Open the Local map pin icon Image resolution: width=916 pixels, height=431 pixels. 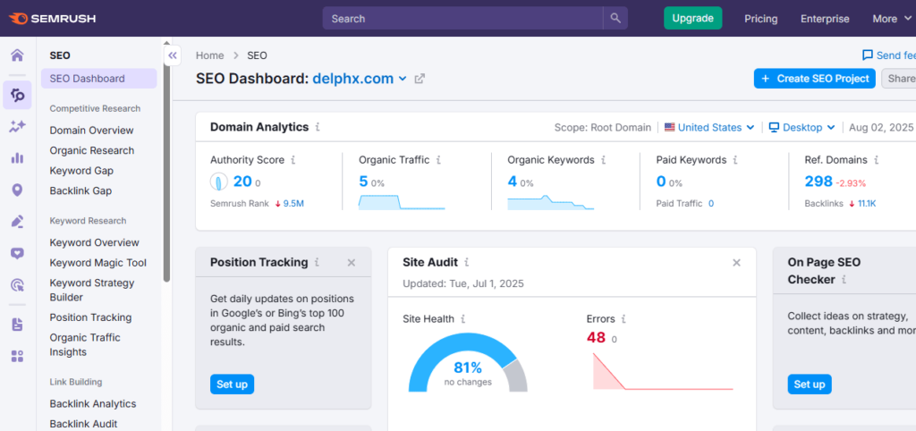click(18, 190)
